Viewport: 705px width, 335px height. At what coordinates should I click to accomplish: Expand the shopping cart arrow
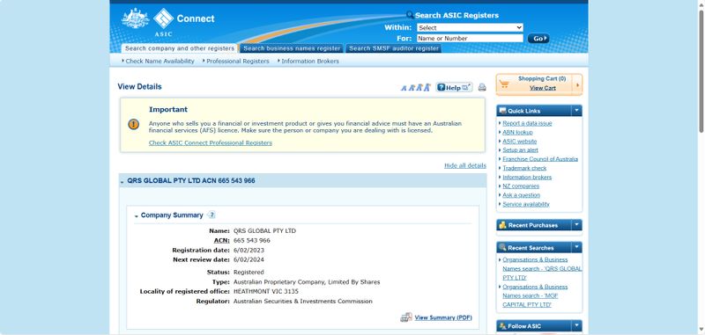(x=577, y=84)
